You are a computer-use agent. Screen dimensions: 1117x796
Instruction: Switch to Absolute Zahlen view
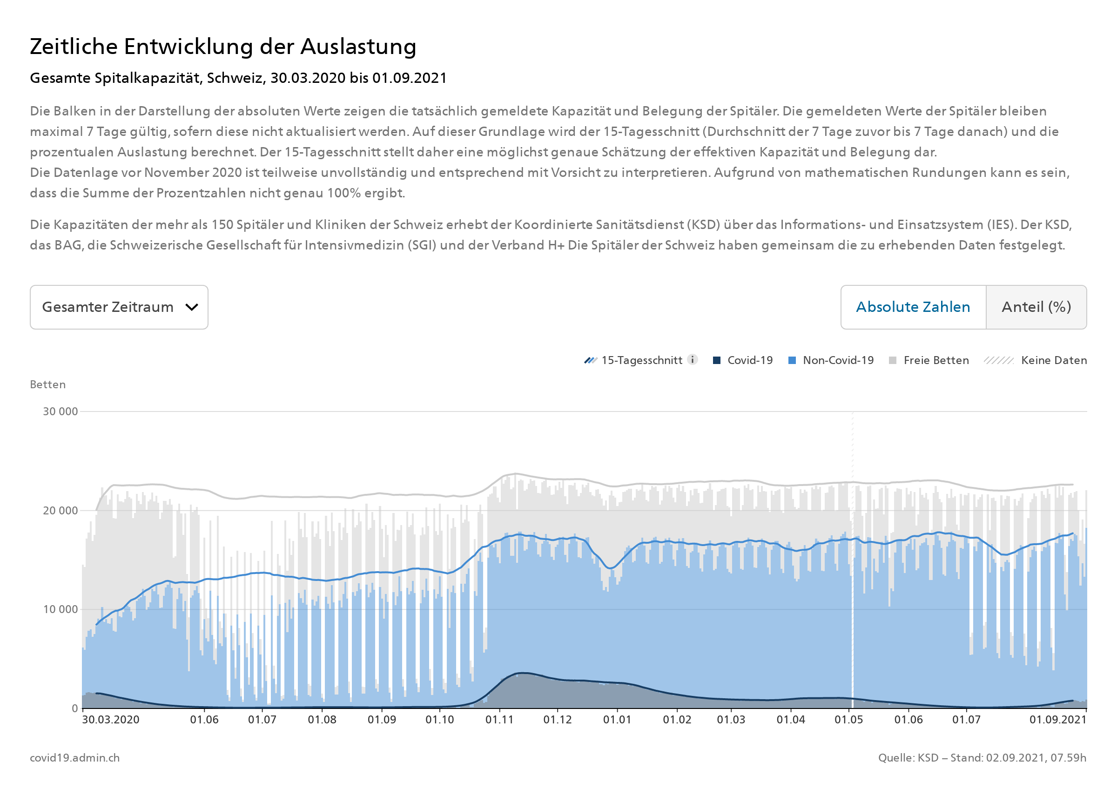(x=913, y=307)
